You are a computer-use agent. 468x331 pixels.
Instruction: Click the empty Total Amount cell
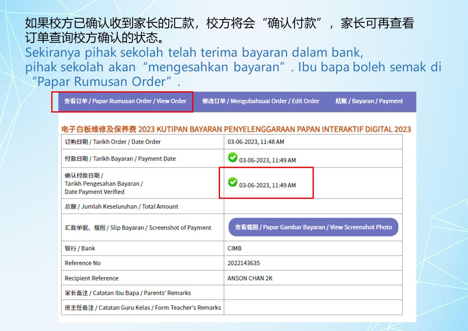pyautogui.click(x=313, y=206)
